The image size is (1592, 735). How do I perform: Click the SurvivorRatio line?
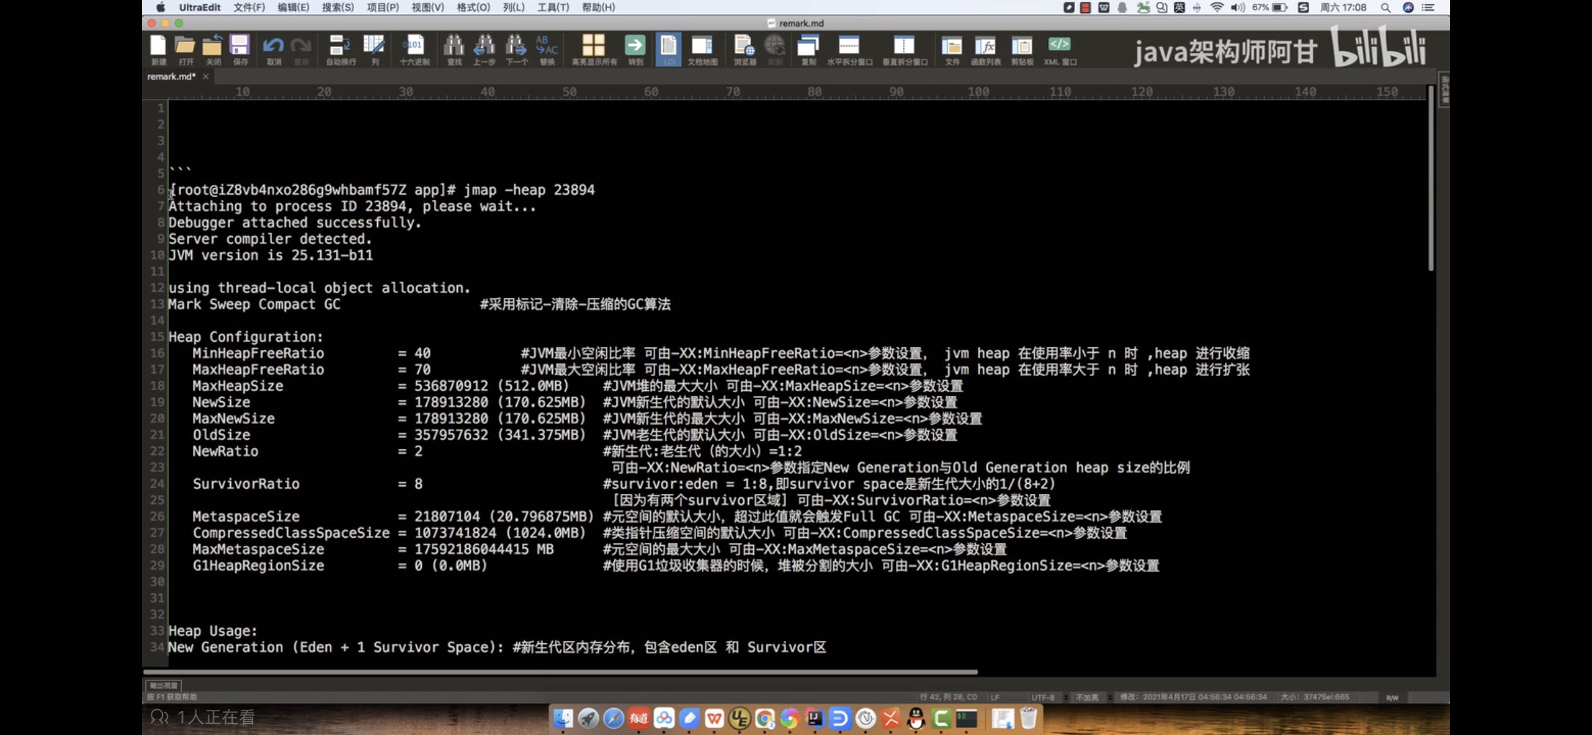coord(624,484)
